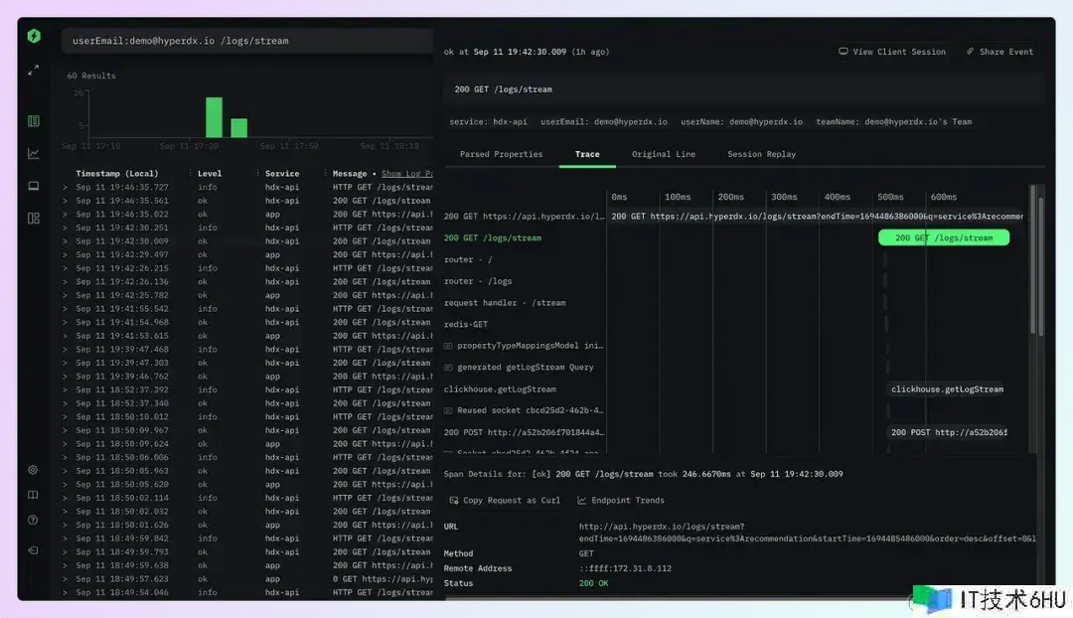This screenshot has height=618, width=1073.
Task: Open the log search sidebar icon
Action: [33, 121]
